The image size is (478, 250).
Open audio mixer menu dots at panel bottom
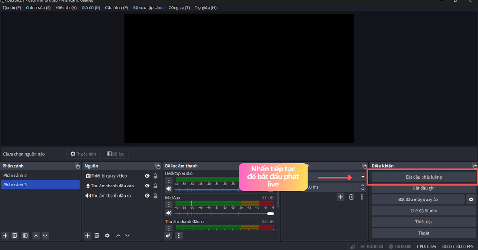(x=179, y=236)
